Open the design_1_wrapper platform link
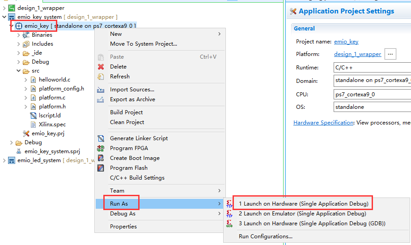The image size is (411, 245). (357, 54)
